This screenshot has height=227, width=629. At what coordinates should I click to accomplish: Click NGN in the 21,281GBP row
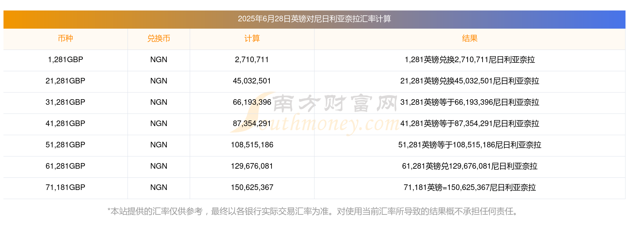click(x=159, y=81)
